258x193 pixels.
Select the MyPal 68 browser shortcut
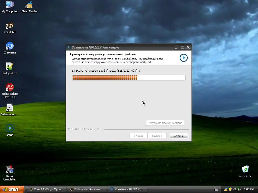coord(10,27)
